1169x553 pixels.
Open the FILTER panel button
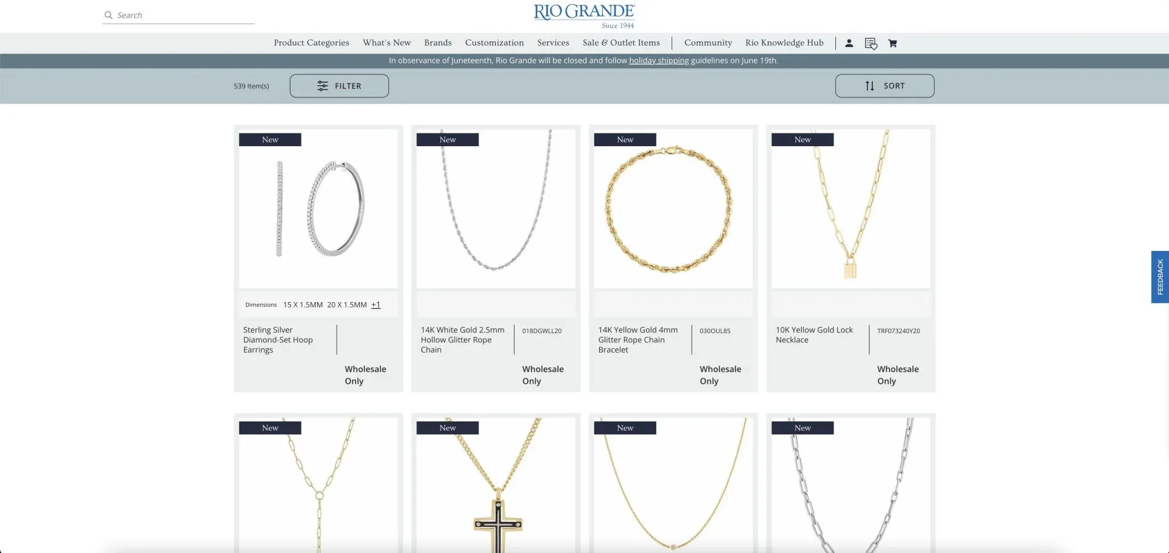pos(339,86)
